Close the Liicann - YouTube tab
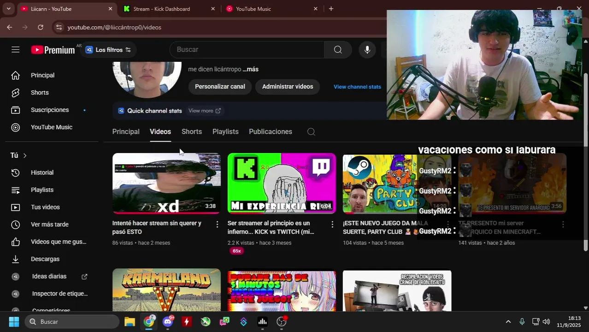The height and width of the screenshot is (332, 589). [x=110, y=9]
